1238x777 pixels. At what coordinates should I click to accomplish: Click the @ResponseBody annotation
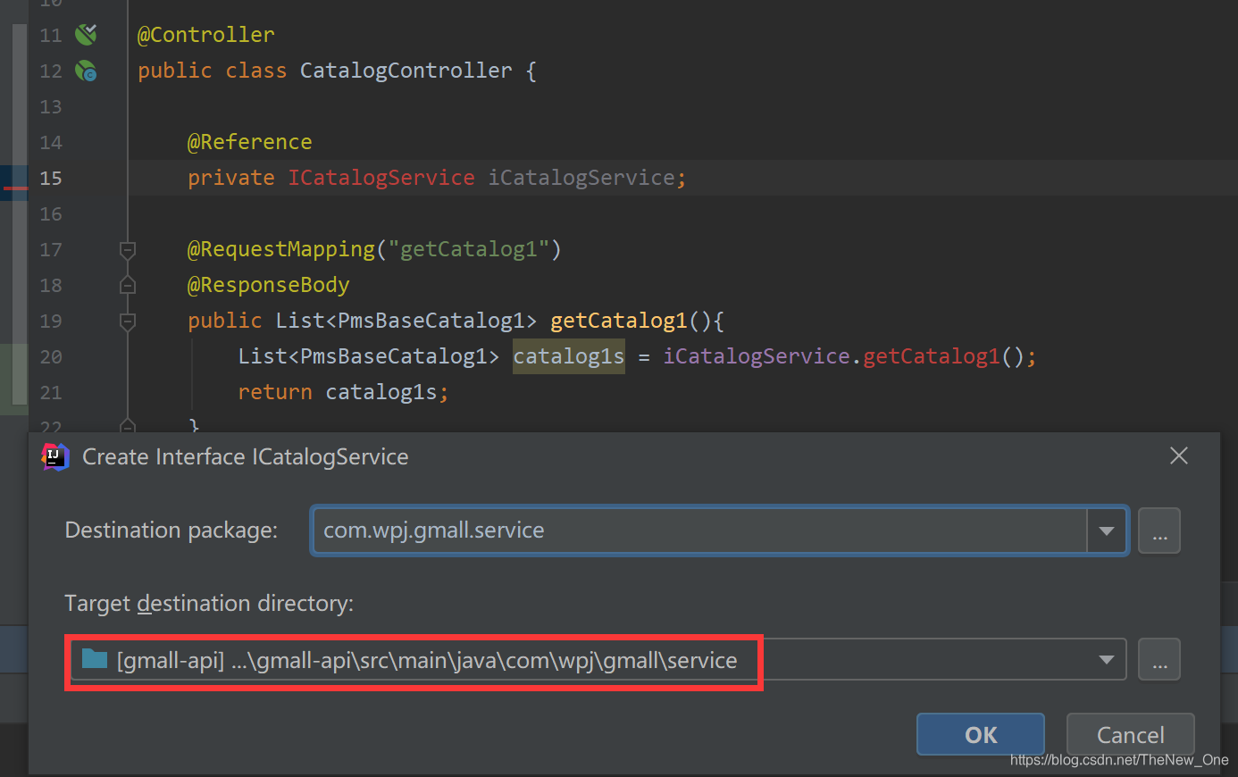tap(269, 285)
